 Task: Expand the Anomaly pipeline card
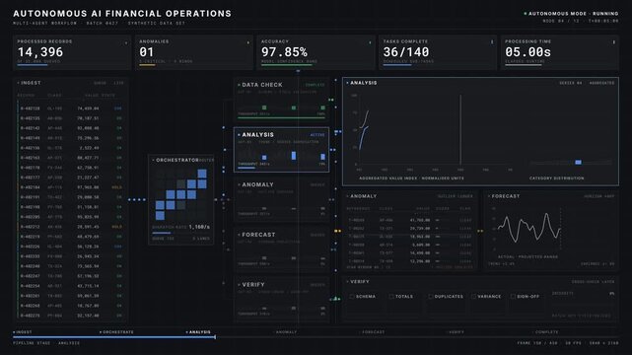pos(239,184)
